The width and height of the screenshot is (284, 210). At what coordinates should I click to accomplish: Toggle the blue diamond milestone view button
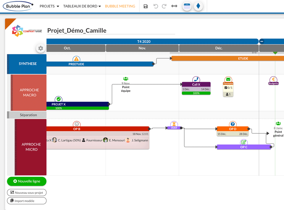pos(198,6)
